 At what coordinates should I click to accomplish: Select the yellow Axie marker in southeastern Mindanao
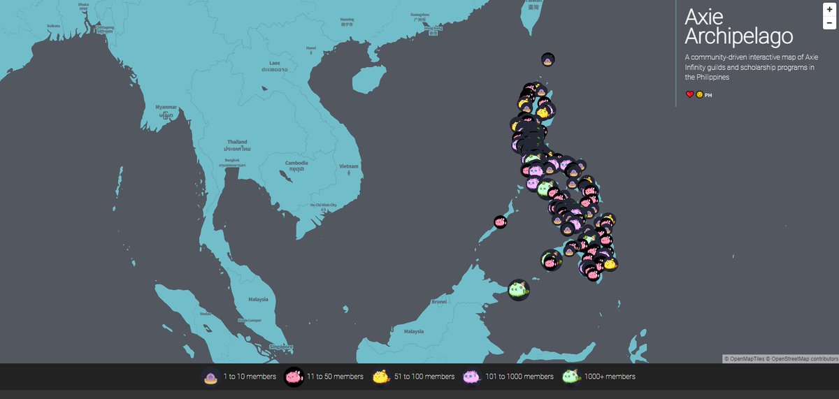pyautogui.click(x=610, y=264)
